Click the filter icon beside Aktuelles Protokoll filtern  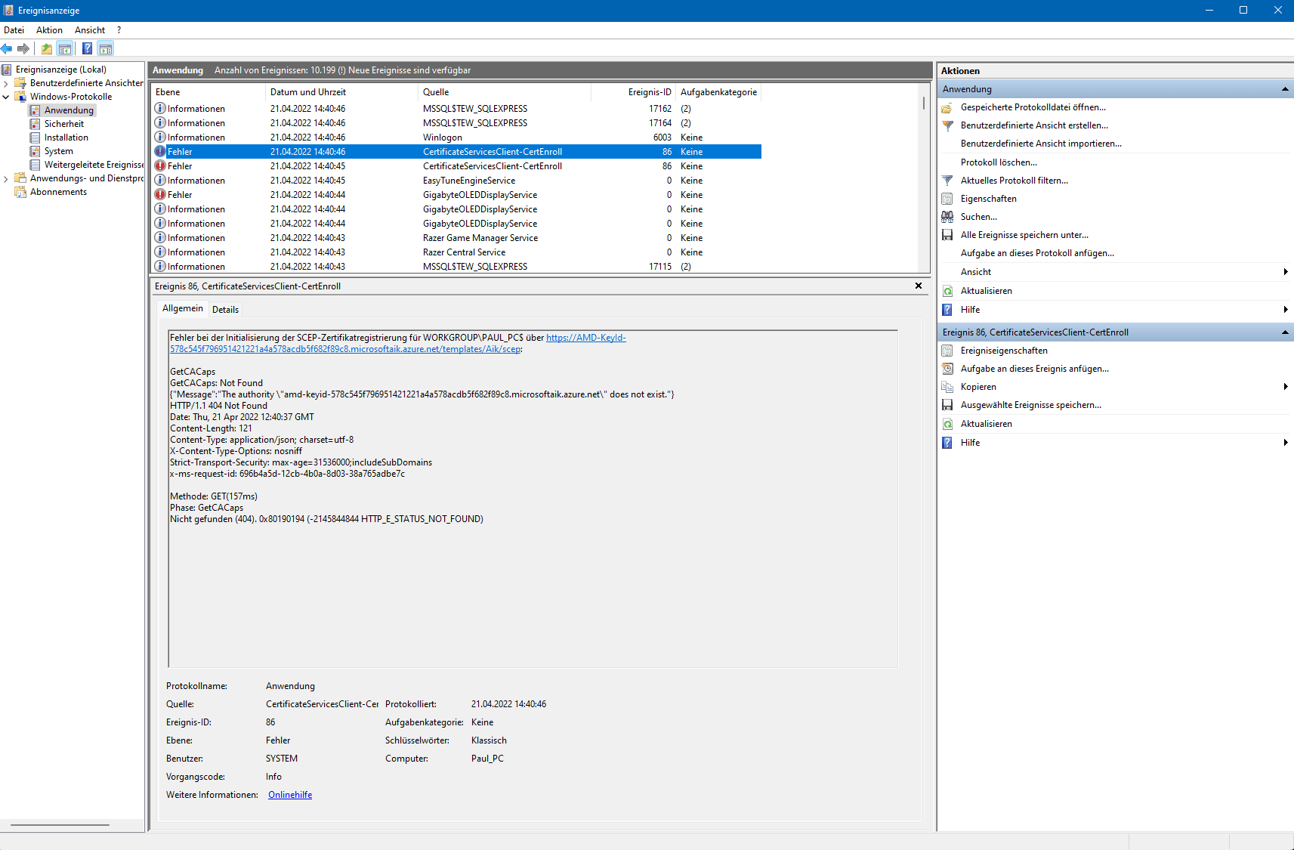pos(947,181)
